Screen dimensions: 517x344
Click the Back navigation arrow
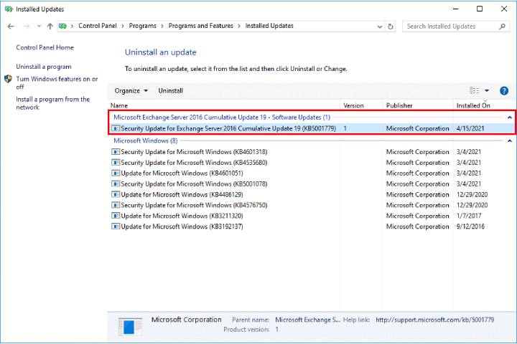tap(11, 27)
